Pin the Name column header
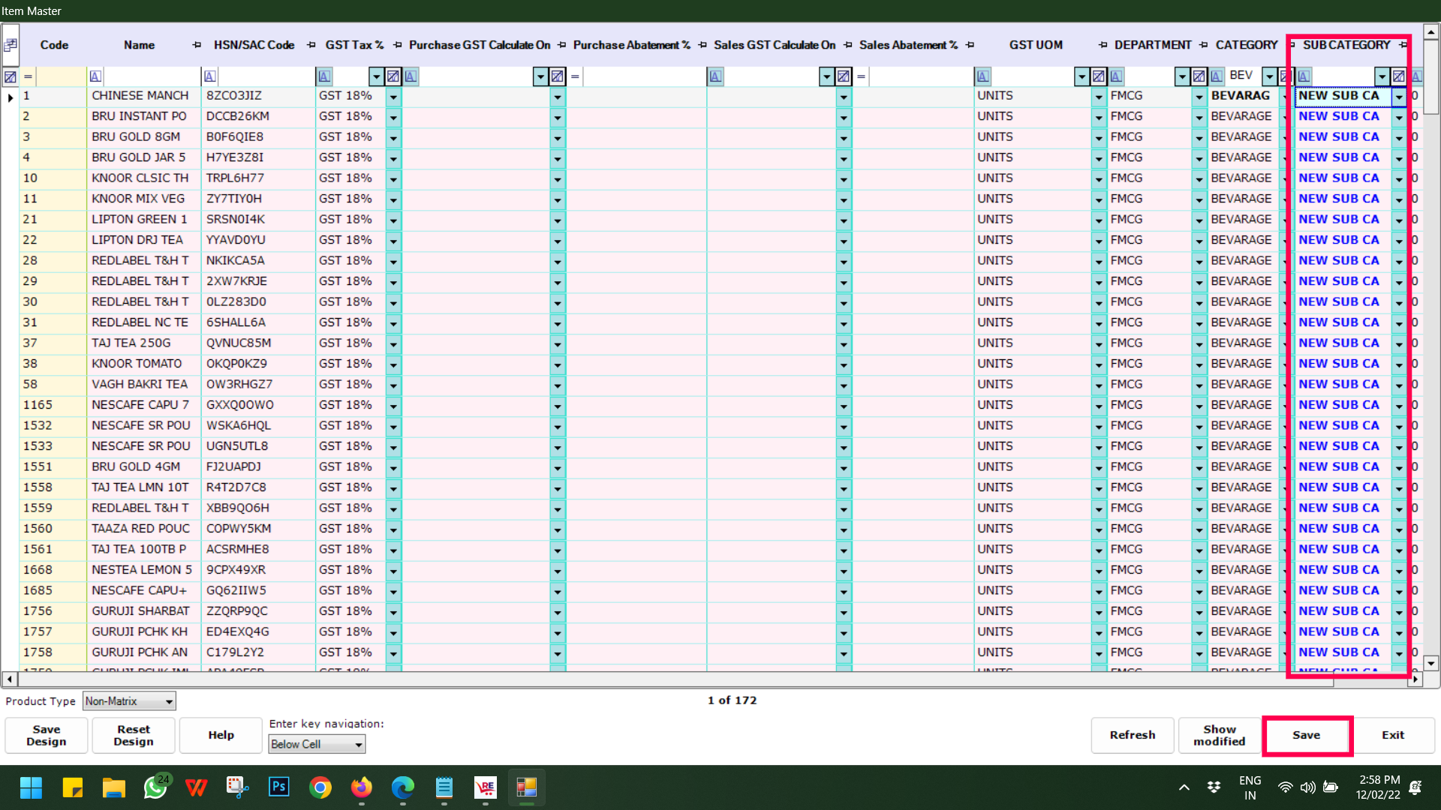Screen dimensions: 1441x810 197,45
